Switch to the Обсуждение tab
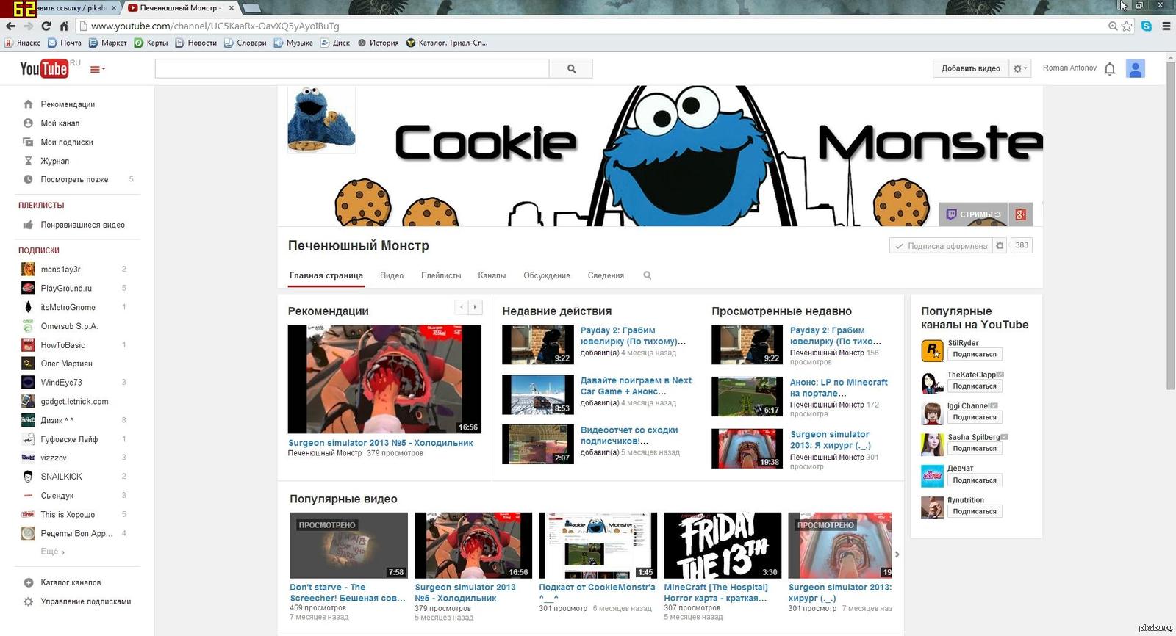 pyautogui.click(x=547, y=275)
